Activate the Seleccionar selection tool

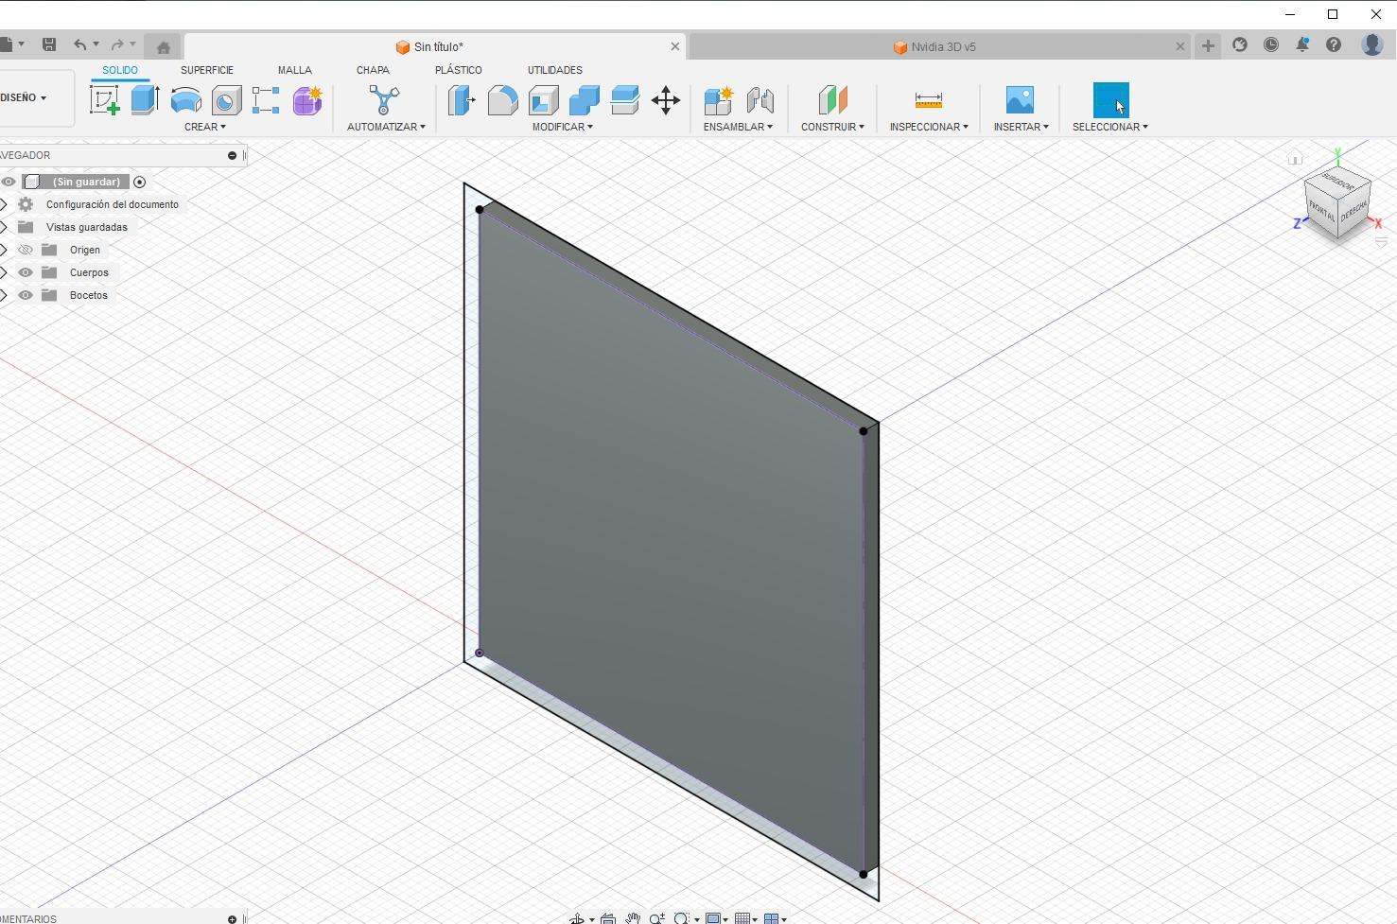(x=1110, y=100)
